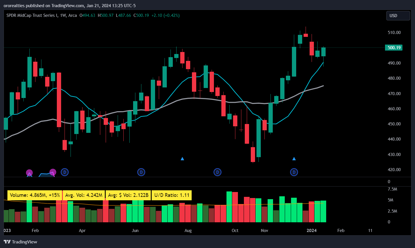Open the USD currency selector

point(398,16)
